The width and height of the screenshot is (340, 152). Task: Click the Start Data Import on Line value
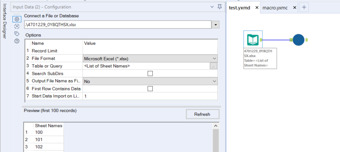pyautogui.click(x=150, y=96)
